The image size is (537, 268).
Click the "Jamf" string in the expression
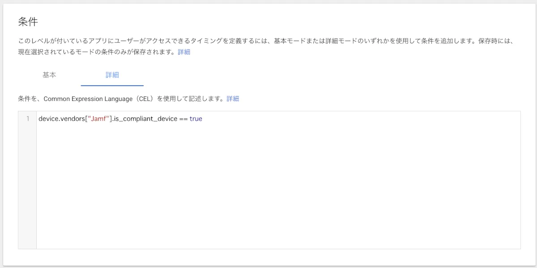(x=100, y=119)
